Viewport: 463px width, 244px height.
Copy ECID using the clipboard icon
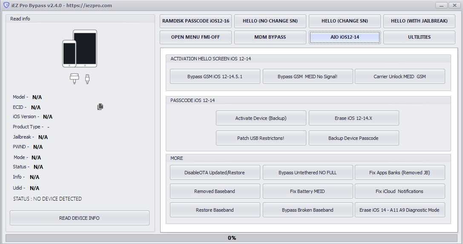click(101, 107)
